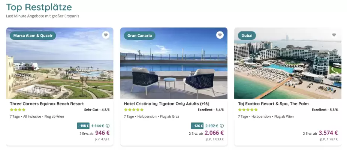347x150 pixels.
Task: Open Taj Exotica Resort & Spa title
Action: coord(273,103)
